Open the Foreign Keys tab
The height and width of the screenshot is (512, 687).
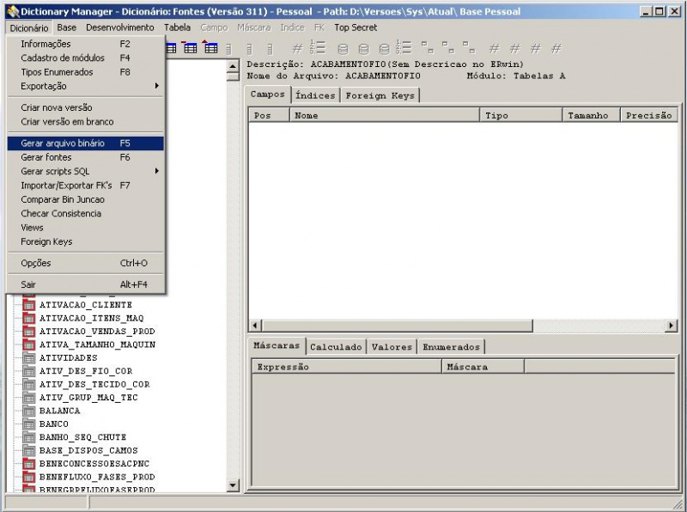tap(380, 95)
